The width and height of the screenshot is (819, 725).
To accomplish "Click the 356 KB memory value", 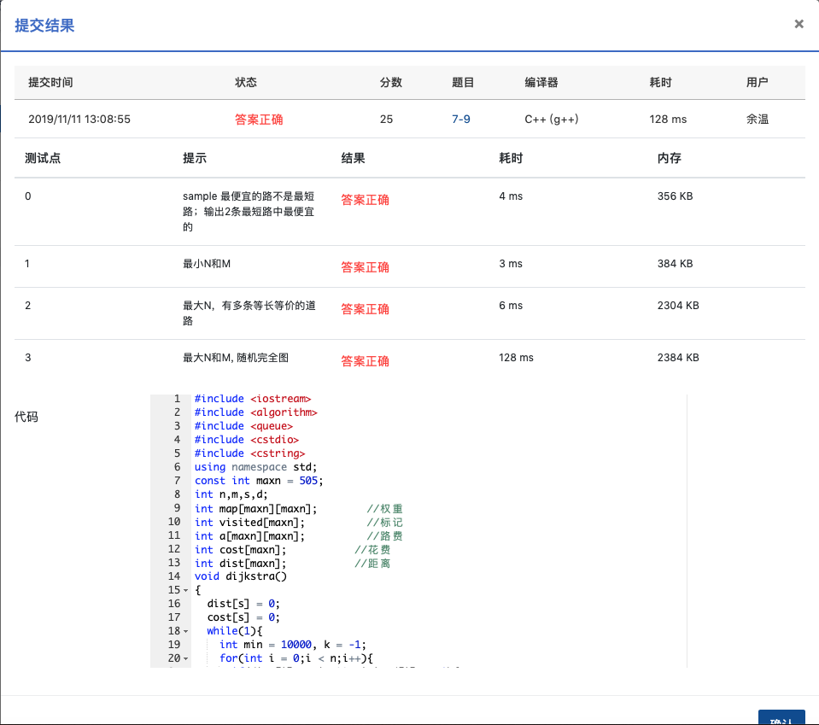I will pos(676,196).
